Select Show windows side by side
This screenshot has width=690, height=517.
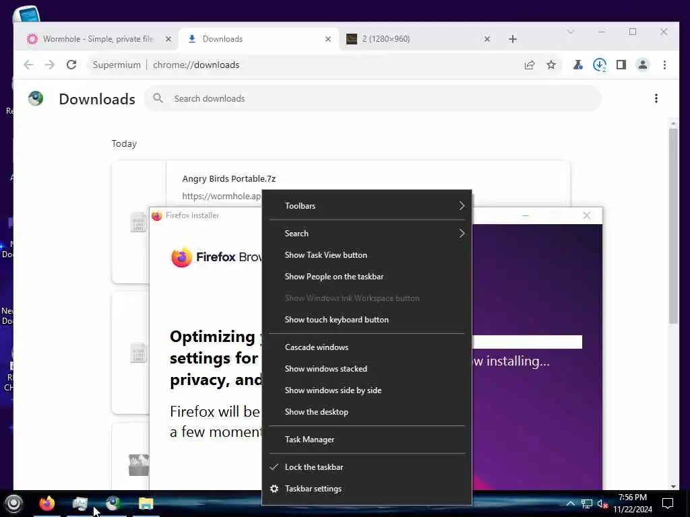(x=367, y=390)
